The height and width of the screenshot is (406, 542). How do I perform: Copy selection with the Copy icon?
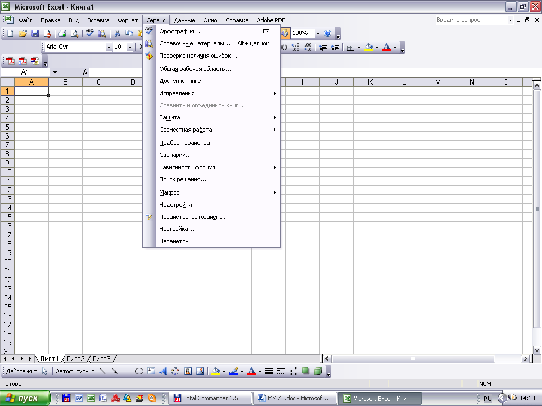point(129,33)
